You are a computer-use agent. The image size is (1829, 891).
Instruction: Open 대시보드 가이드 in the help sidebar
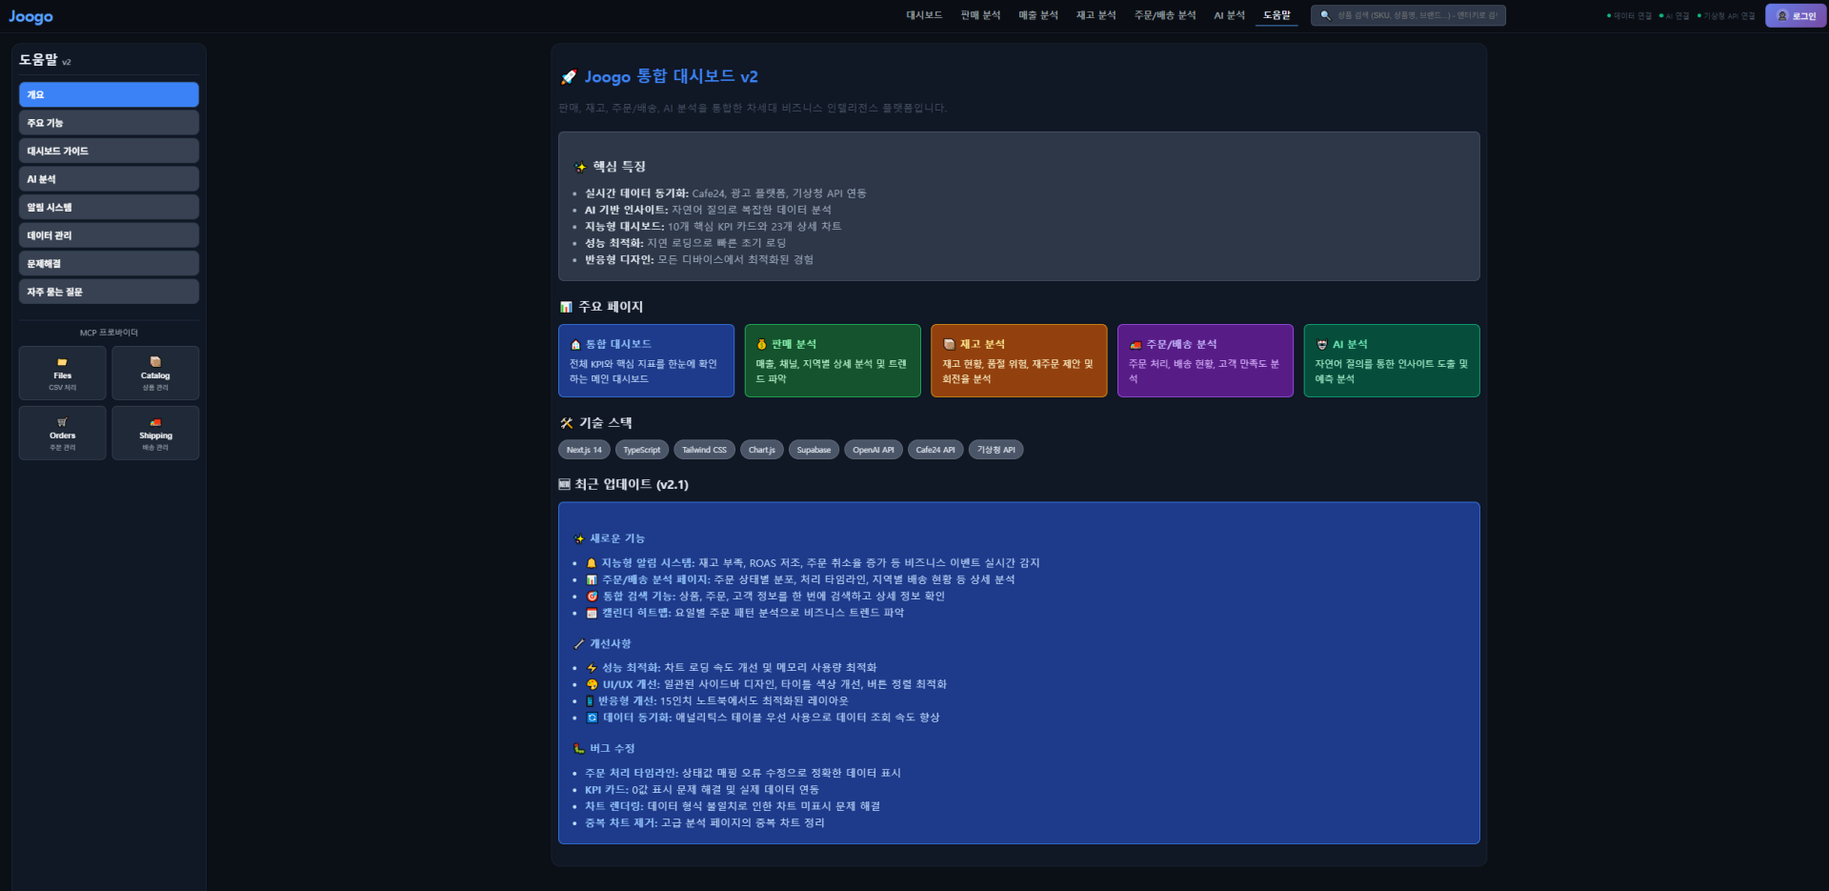click(109, 151)
